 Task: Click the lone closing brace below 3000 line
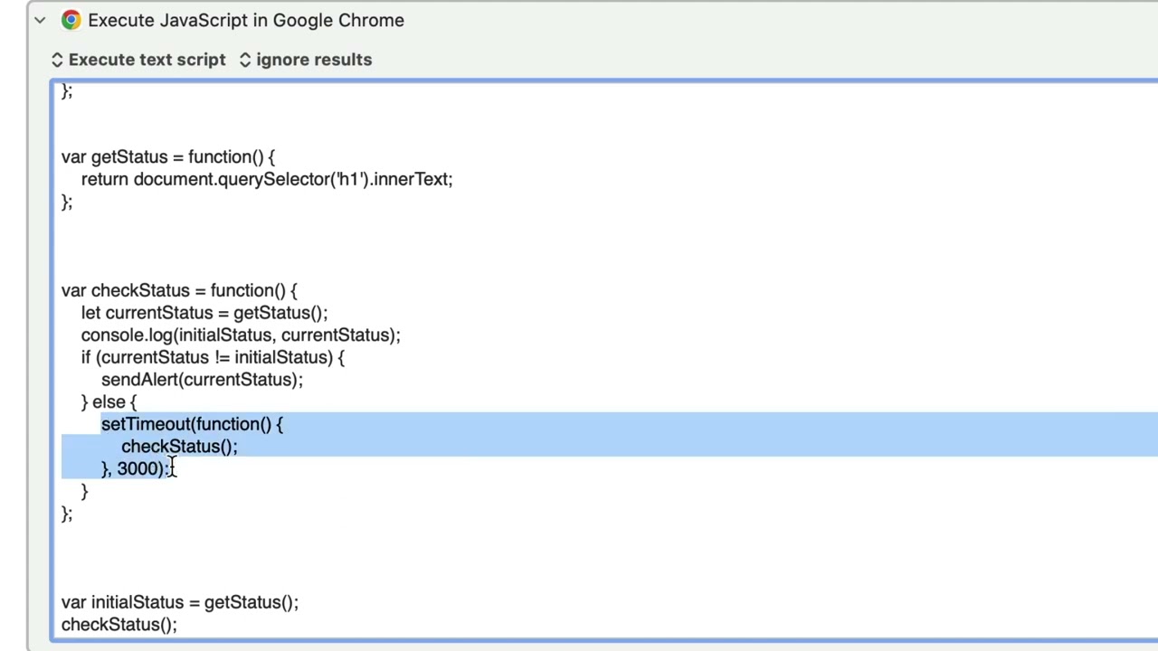84,491
